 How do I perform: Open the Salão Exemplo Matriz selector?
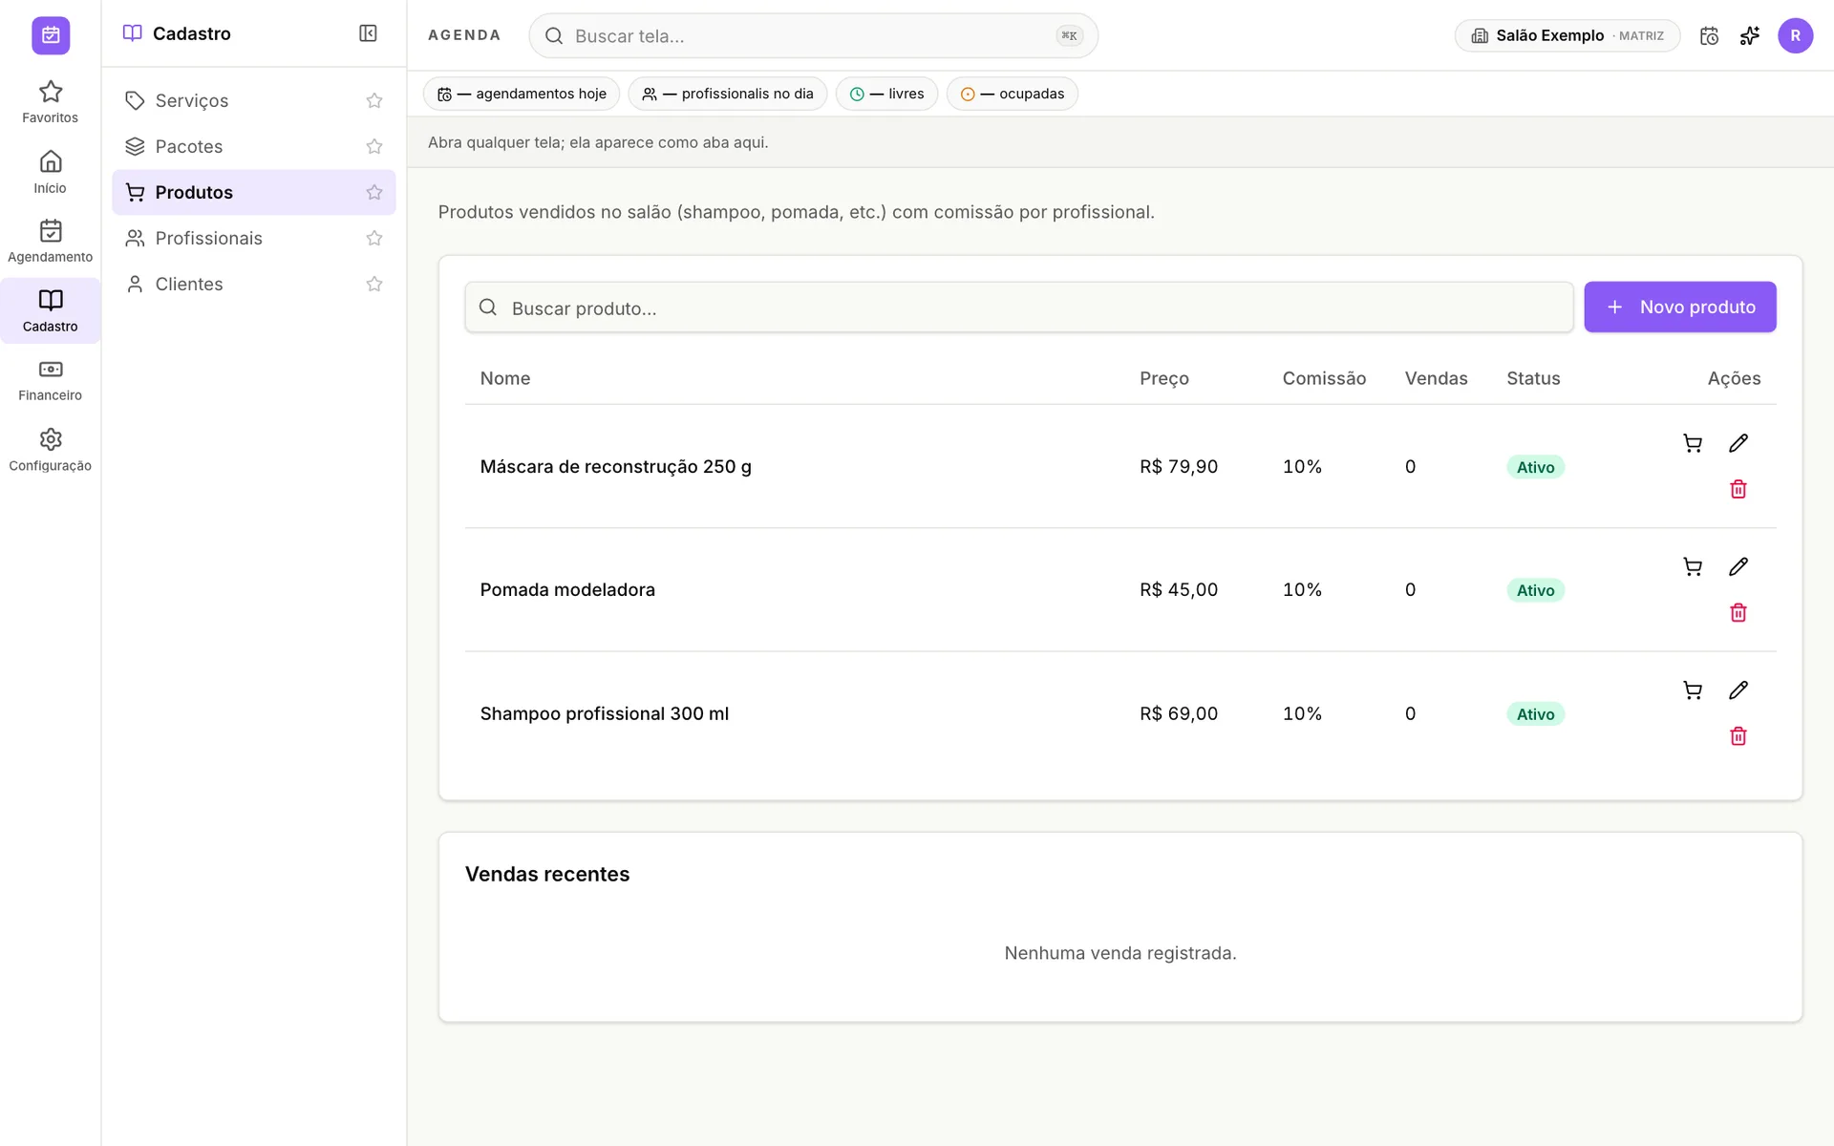pos(1567,35)
